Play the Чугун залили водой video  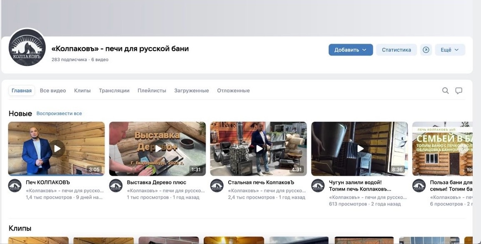click(x=360, y=149)
